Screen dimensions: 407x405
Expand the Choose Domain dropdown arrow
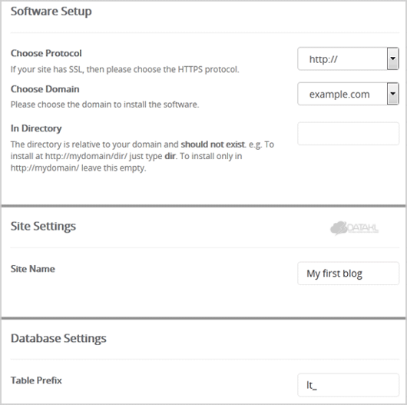click(392, 94)
